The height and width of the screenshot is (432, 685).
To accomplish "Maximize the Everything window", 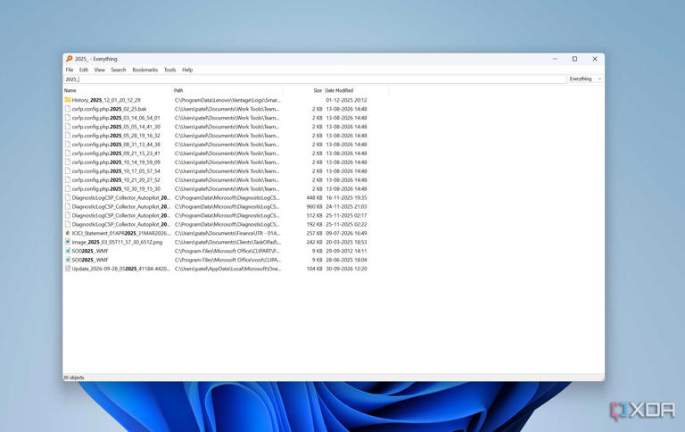I will pos(575,59).
